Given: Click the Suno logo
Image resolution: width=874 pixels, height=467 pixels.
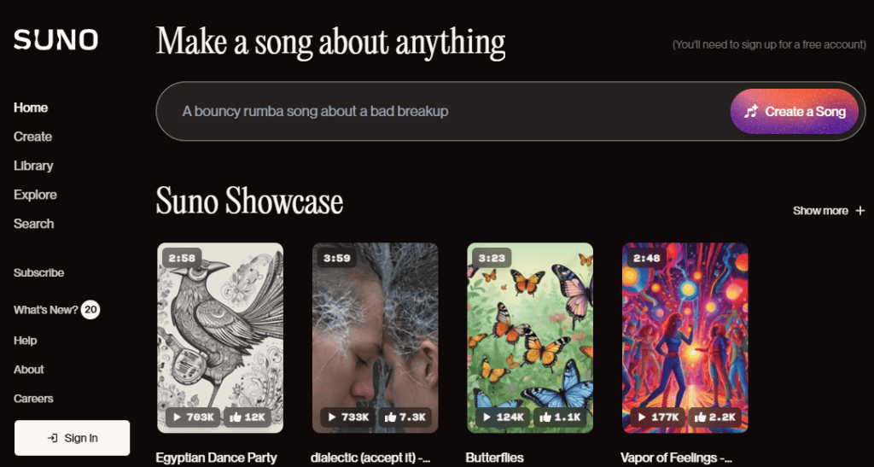Looking at the screenshot, I should tap(55, 40).
